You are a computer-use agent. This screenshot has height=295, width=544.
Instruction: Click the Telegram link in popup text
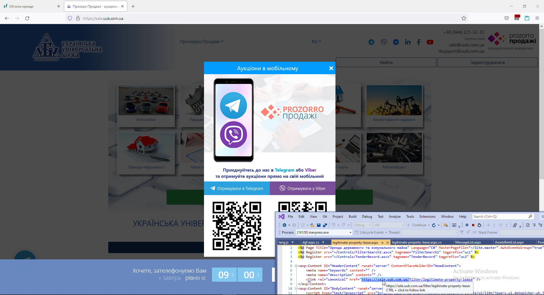pos(284,170)
